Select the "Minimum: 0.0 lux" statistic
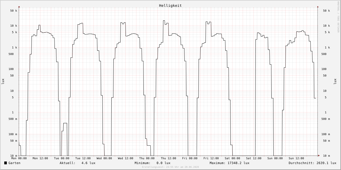This screenshot has width=341, height=170. tap(153, 163)
